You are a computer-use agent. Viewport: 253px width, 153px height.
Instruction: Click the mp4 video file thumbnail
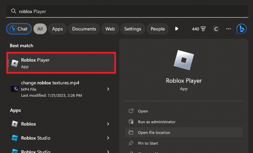click(15, 89)
